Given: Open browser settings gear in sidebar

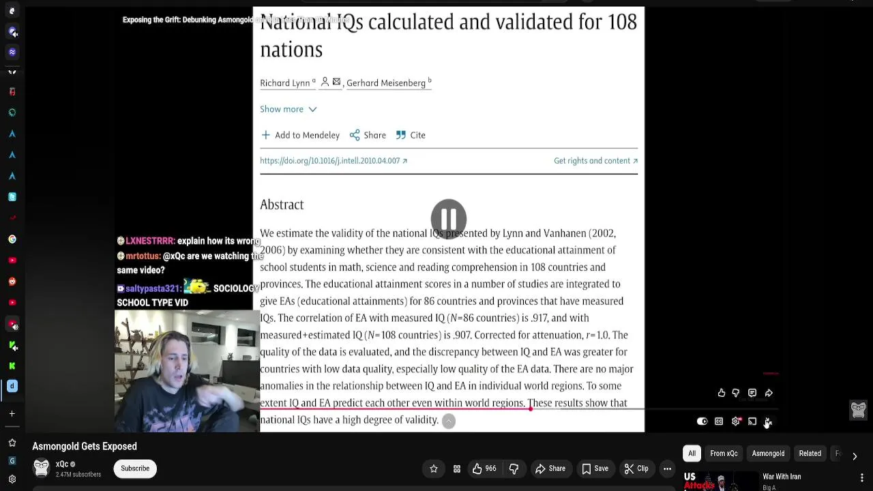Looking at the screenshot, I should (12, 479).
